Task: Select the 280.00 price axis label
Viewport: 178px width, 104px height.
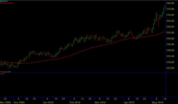Action: [x=170, y=3]
